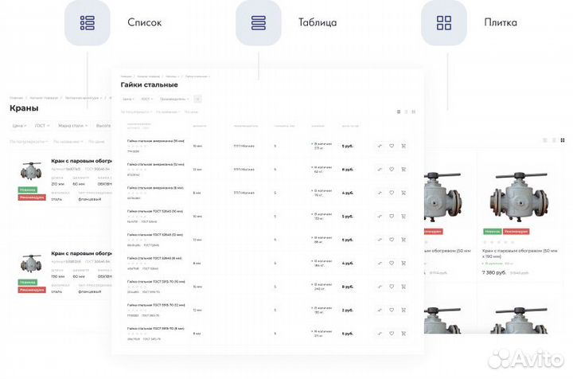This screenshot has width=573, height=379.
Task: Add first steel nut row to cart
Action: coord(403,146)
